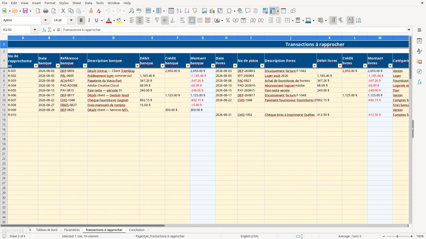The image size is (426, 239).
Task: Open the 14 pt font size dropdown
Action: pyautogui.click(x=71, y=21)
